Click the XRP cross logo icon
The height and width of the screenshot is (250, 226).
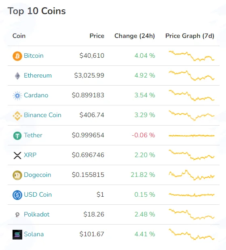[17, 155]
